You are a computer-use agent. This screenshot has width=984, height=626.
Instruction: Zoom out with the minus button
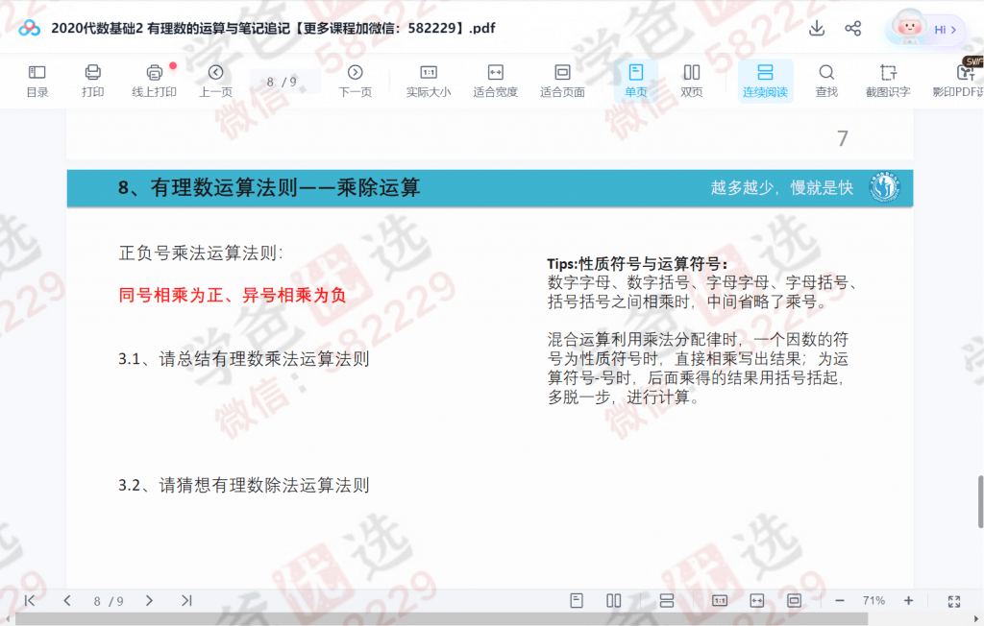click(840, 600)
